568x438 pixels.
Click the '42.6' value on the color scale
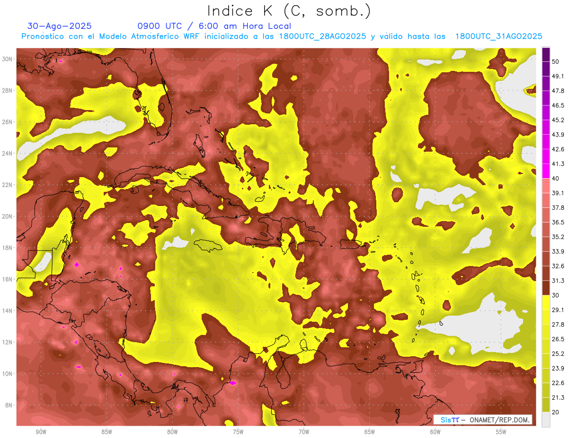(558, 149)
